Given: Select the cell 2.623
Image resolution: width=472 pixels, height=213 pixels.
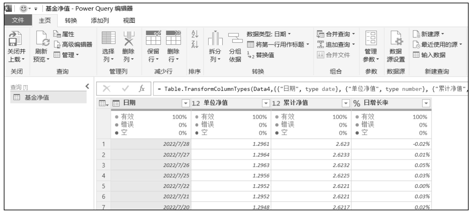Looking at the screenshot, I should pos(311,145).
